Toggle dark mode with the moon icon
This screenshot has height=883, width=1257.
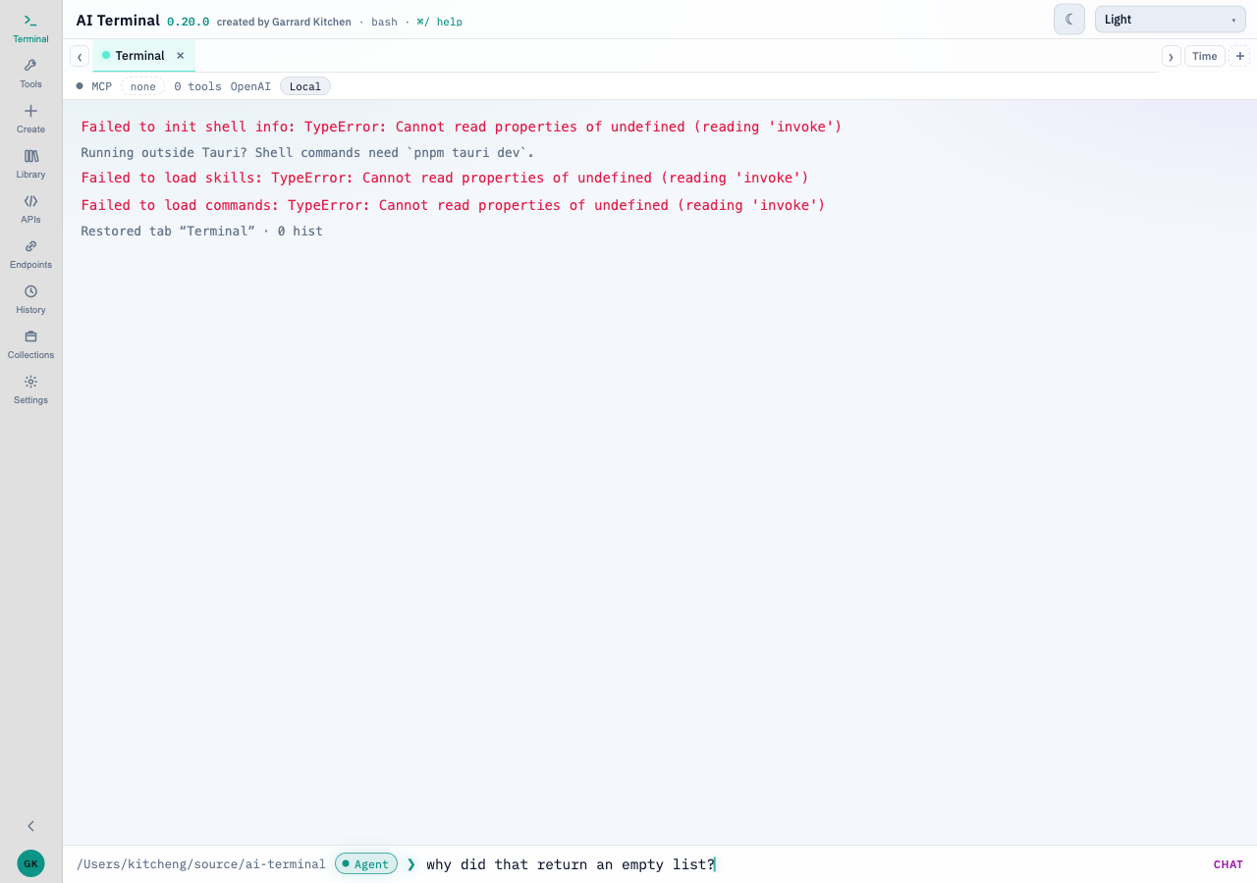[x=1069, y=19]
